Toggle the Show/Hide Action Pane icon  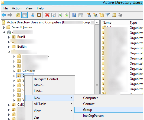coord(81,15)
